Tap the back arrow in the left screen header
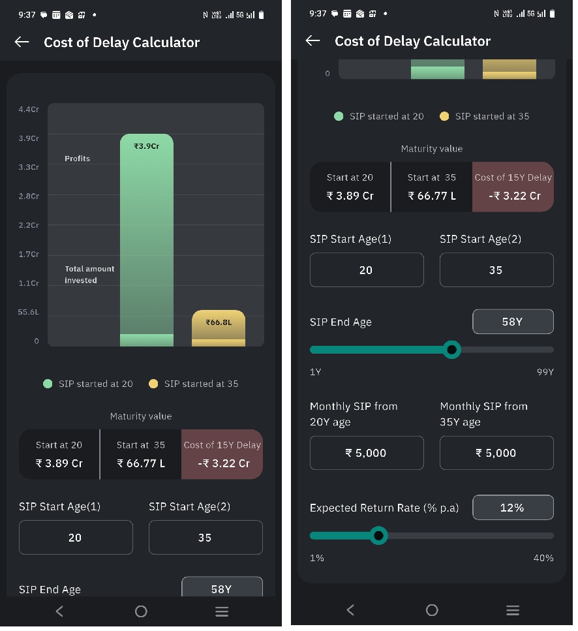 (22, 42)
